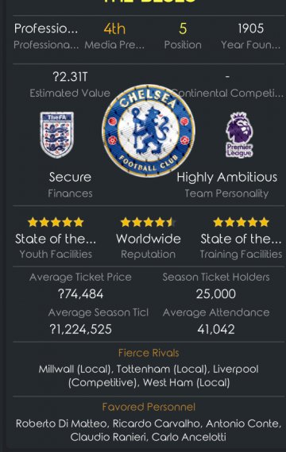Click the Season Ticket Holders count 25,000
The image size is (286, 452).
tap(216, 294)
